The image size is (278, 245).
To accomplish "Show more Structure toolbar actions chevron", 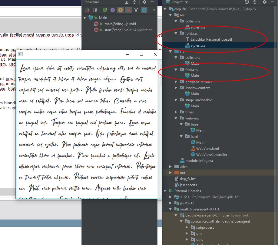I will click(x=154, y=10).
